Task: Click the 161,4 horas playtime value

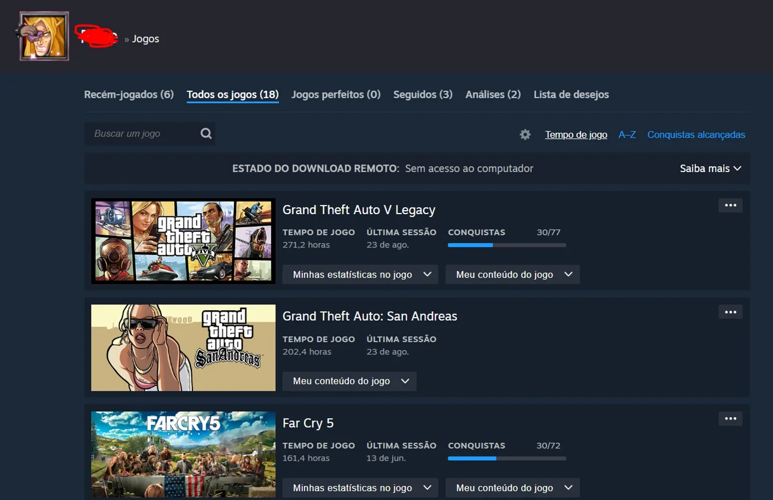Action: point(306,458)
